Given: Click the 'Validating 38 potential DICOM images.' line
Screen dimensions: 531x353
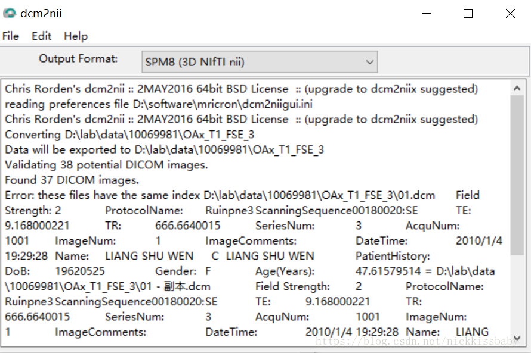Looking at the screenshot, I should (x=106, y=165).
